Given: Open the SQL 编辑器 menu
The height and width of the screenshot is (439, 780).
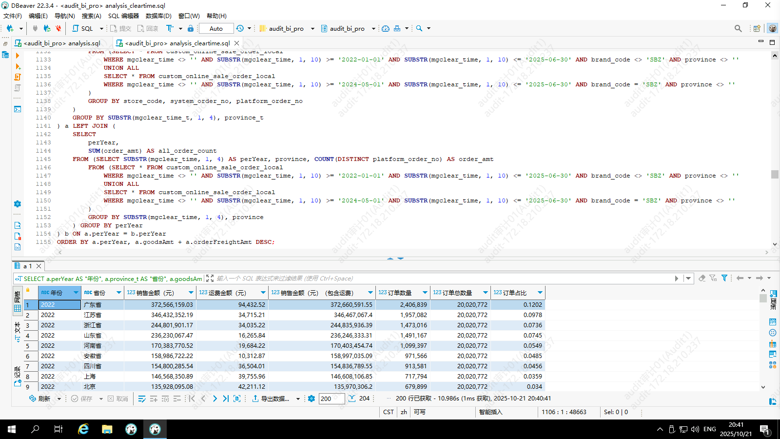Looking at the screenshot, I should click(x=123, y=16).
